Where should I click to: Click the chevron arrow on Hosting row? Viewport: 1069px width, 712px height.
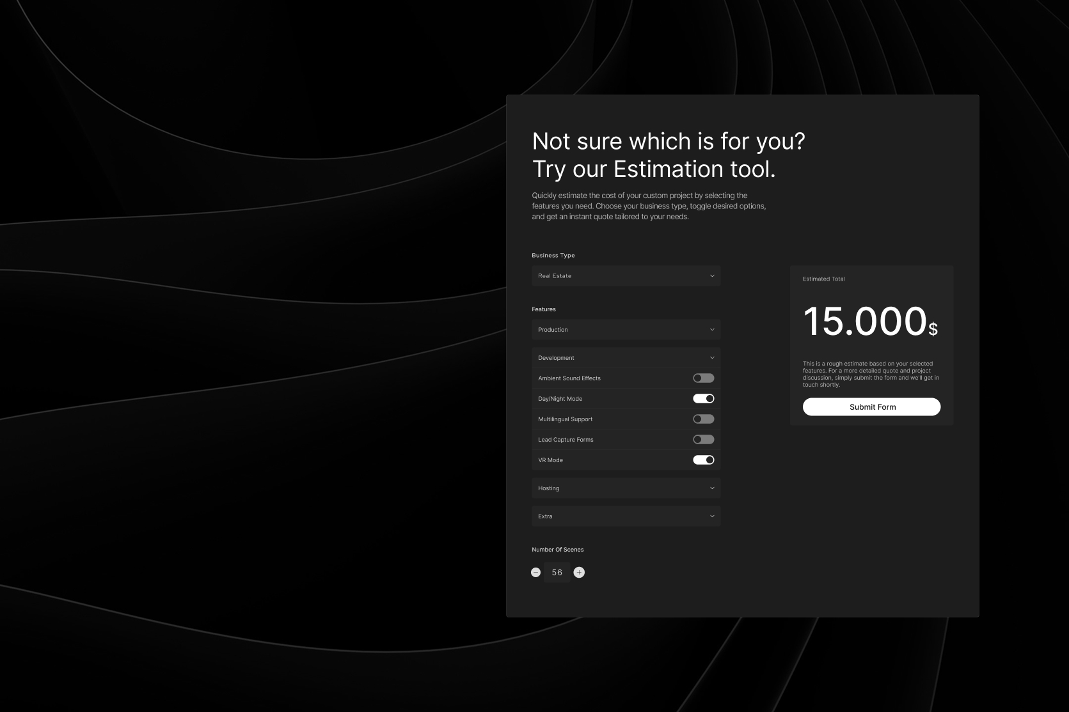tap(712, 488)
